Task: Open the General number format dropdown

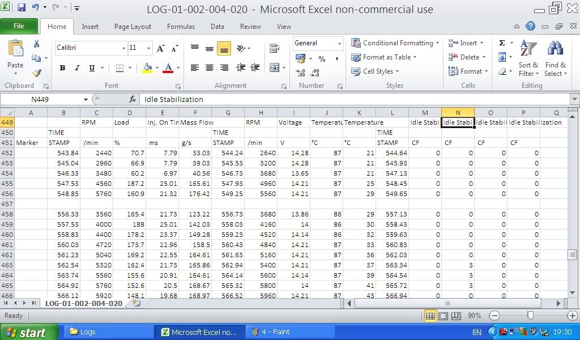Action: tap(339, 44)
